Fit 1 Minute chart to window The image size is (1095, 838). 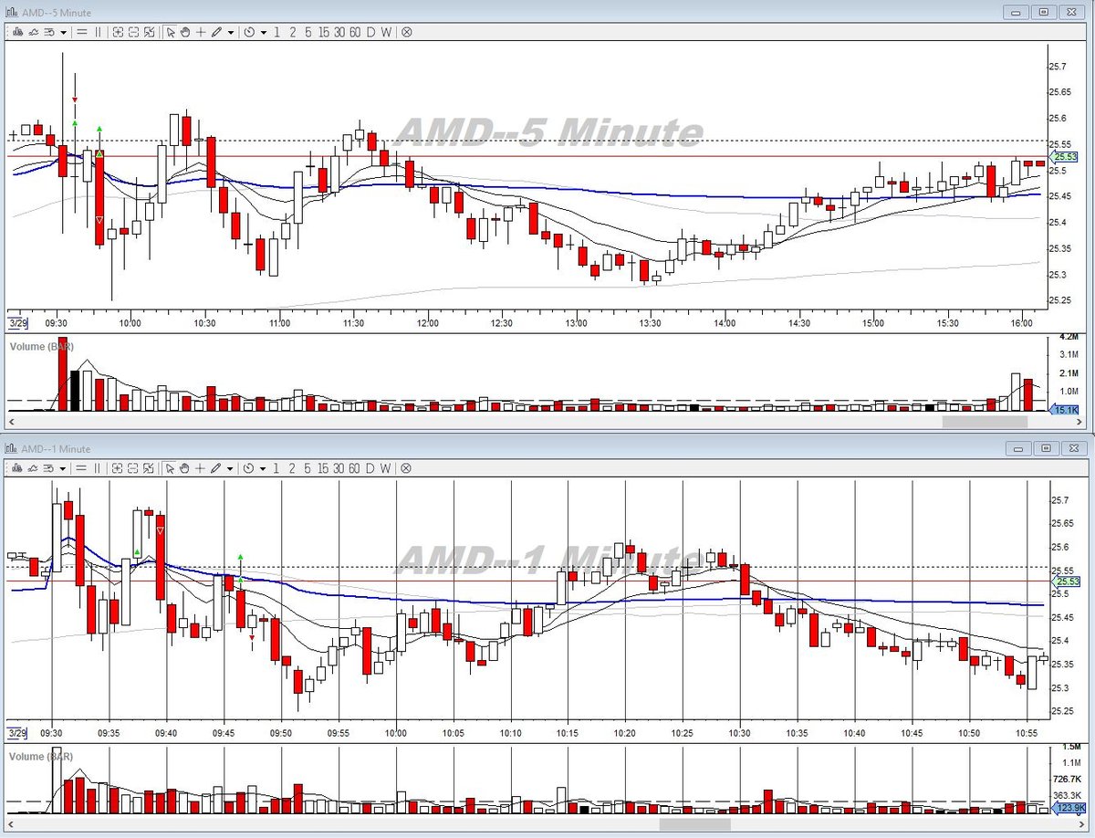(x=149, y=467)
